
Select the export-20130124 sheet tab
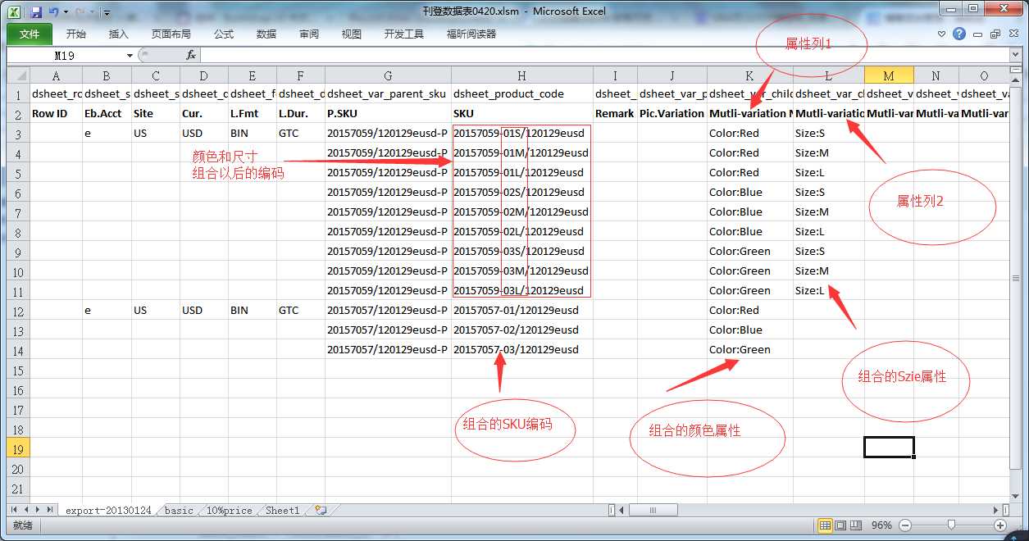point(109,510)
